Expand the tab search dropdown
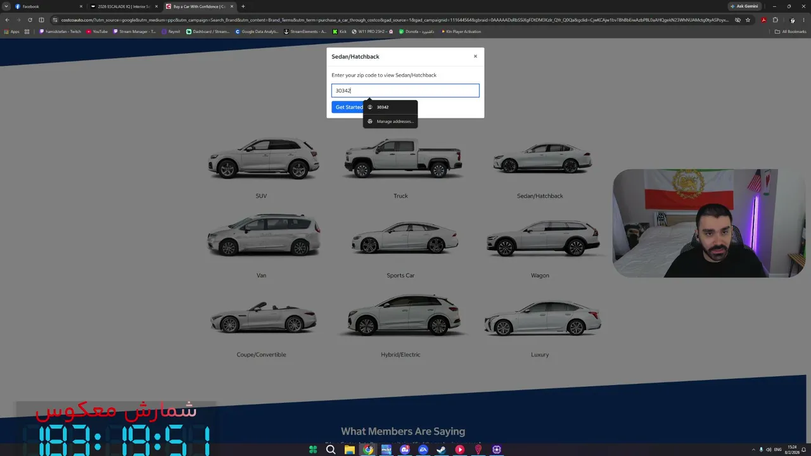This screenshot has height=456, width=811. (x=6, y=6)
